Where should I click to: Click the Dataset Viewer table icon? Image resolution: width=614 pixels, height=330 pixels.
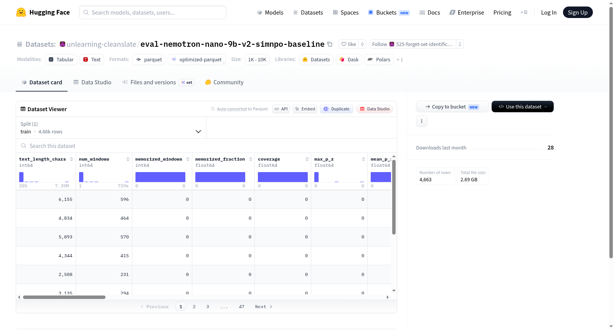(x=23, y=109)
